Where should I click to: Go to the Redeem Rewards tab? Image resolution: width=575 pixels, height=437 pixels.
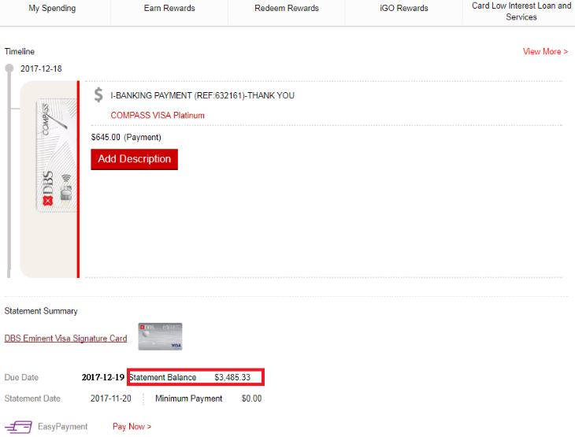click(287, 9)
